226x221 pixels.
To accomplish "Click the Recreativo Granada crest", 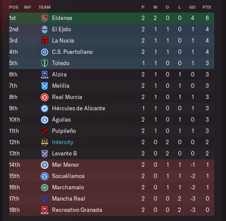I will [44, 210].
